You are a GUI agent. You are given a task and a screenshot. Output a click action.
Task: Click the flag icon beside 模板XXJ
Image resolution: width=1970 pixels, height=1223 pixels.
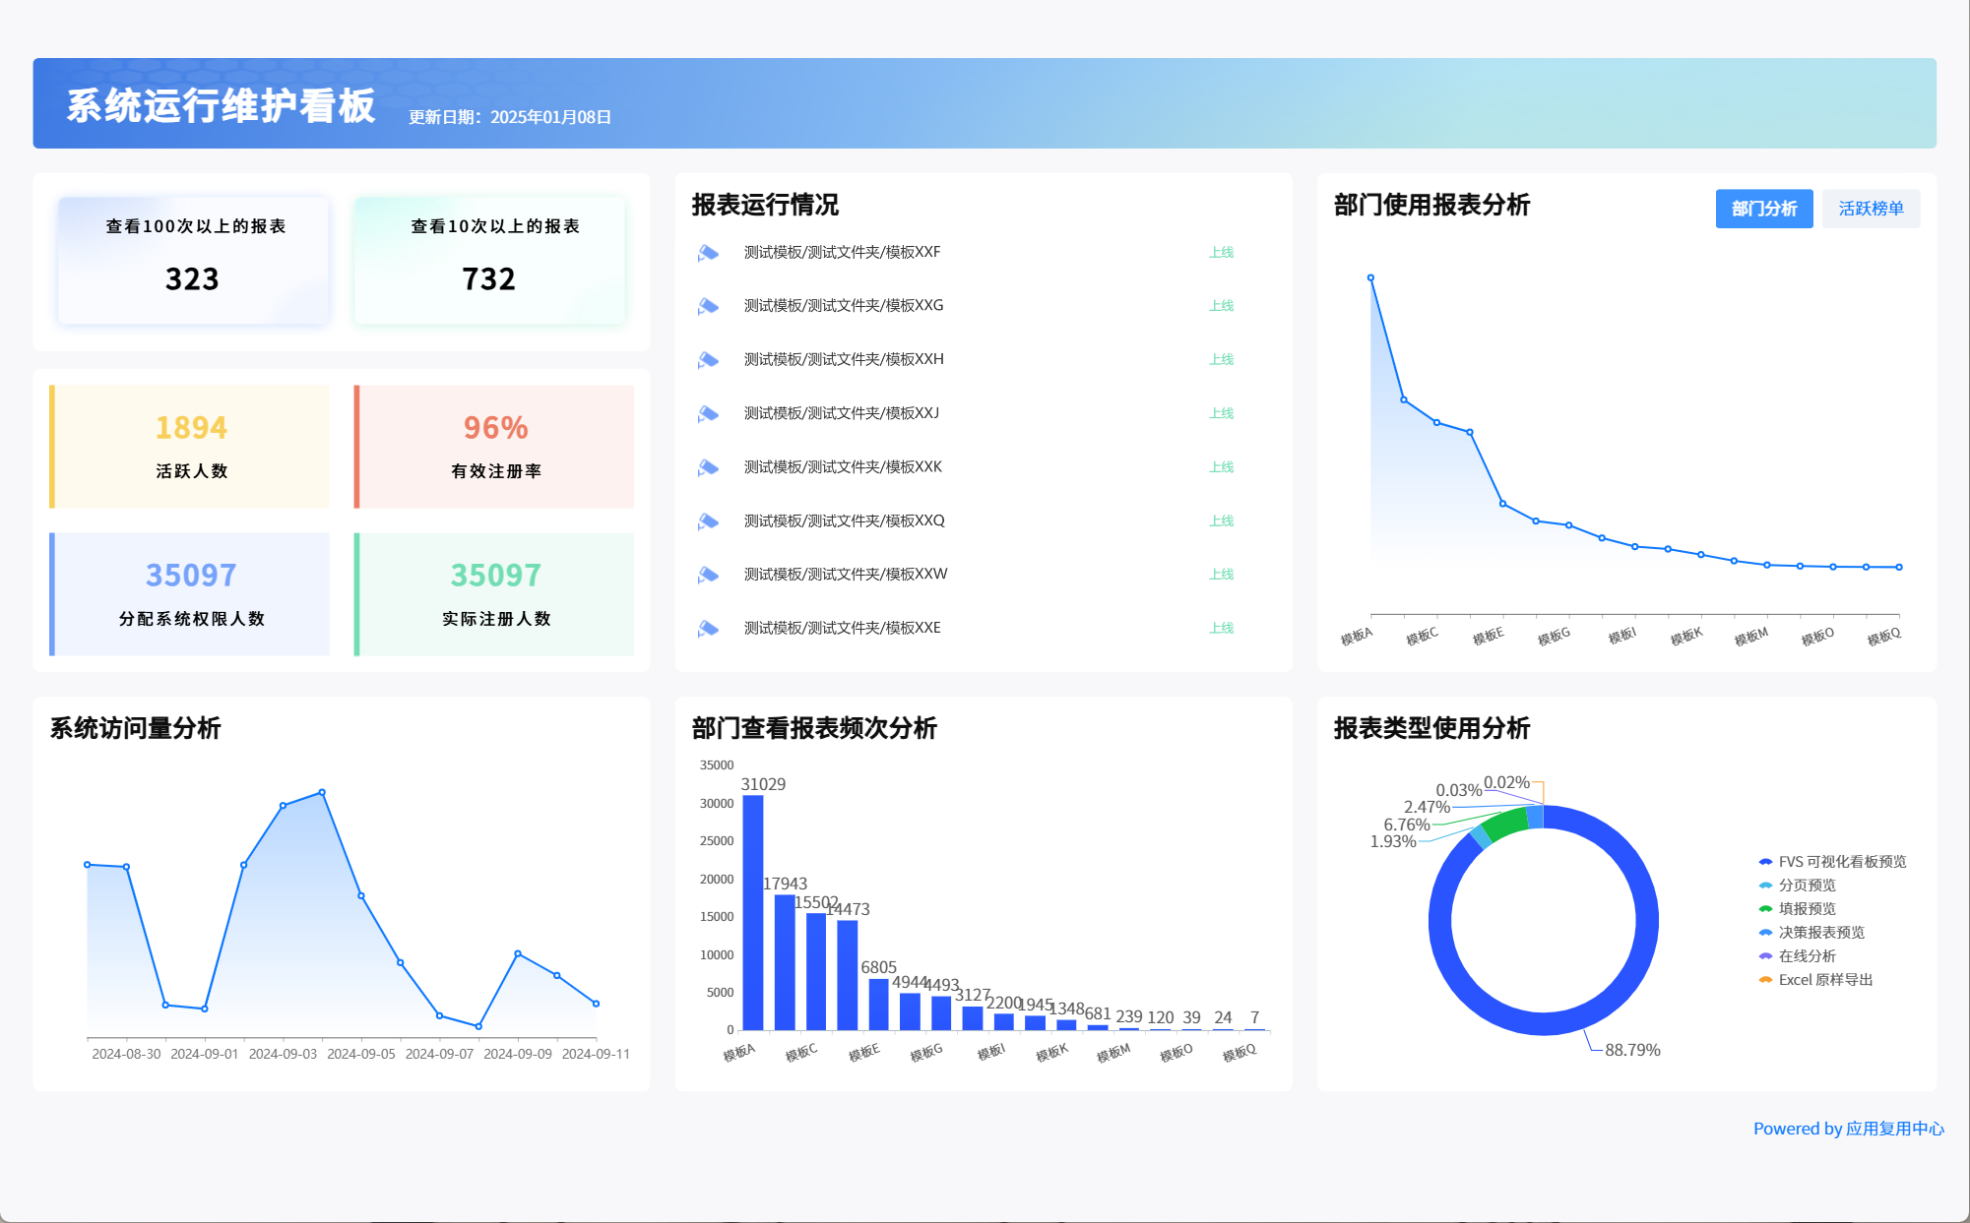tap(708, 413)
